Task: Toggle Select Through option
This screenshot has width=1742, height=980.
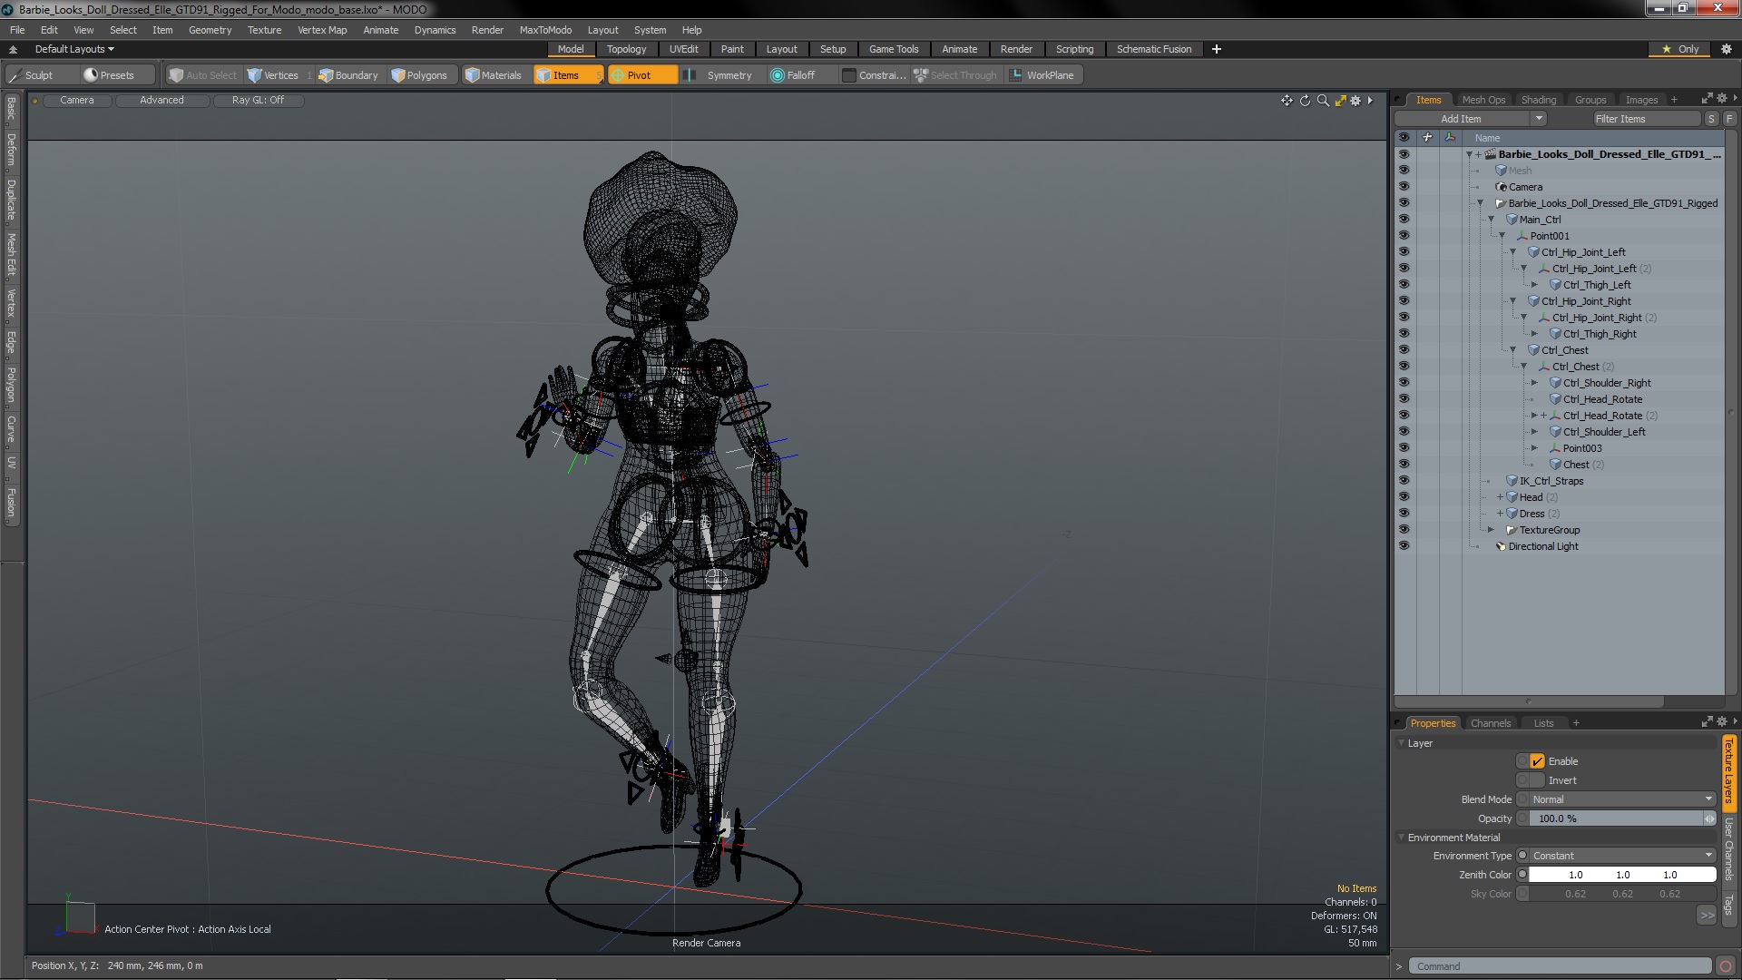Action: click(954, 75)
